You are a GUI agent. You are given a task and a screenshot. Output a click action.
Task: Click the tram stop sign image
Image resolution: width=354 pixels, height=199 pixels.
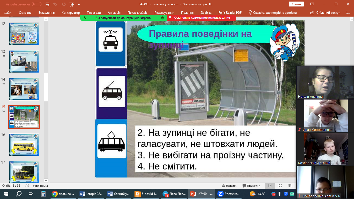tap(111, 148)
